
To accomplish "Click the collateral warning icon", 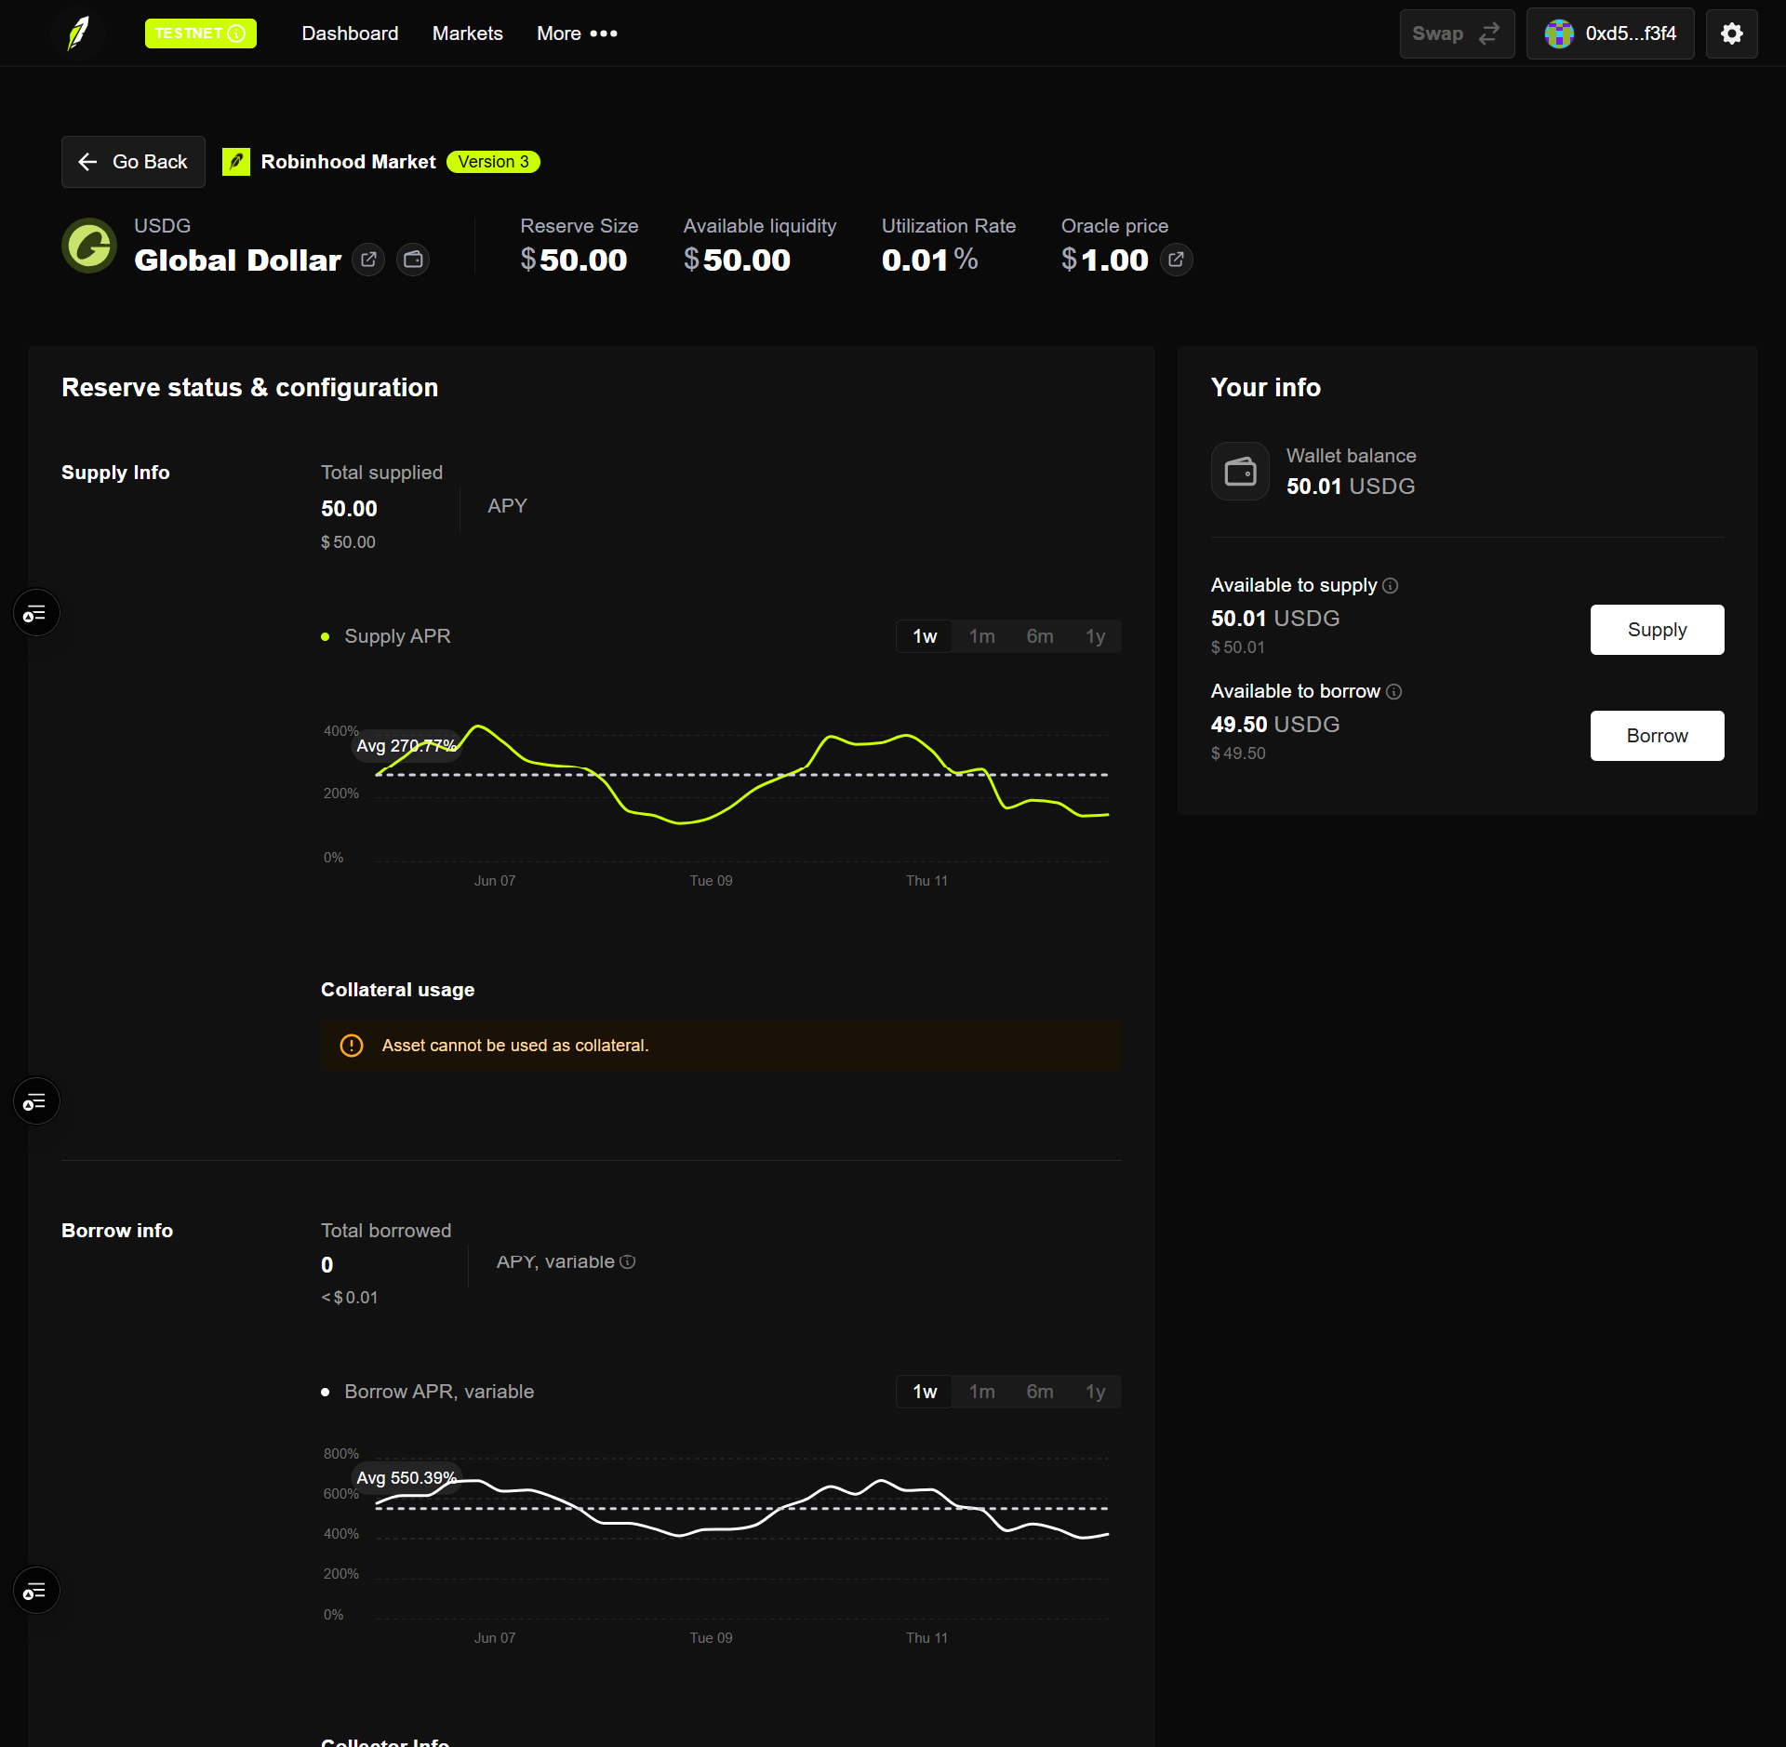I will pyautogui.click(x=352, y=1046).
